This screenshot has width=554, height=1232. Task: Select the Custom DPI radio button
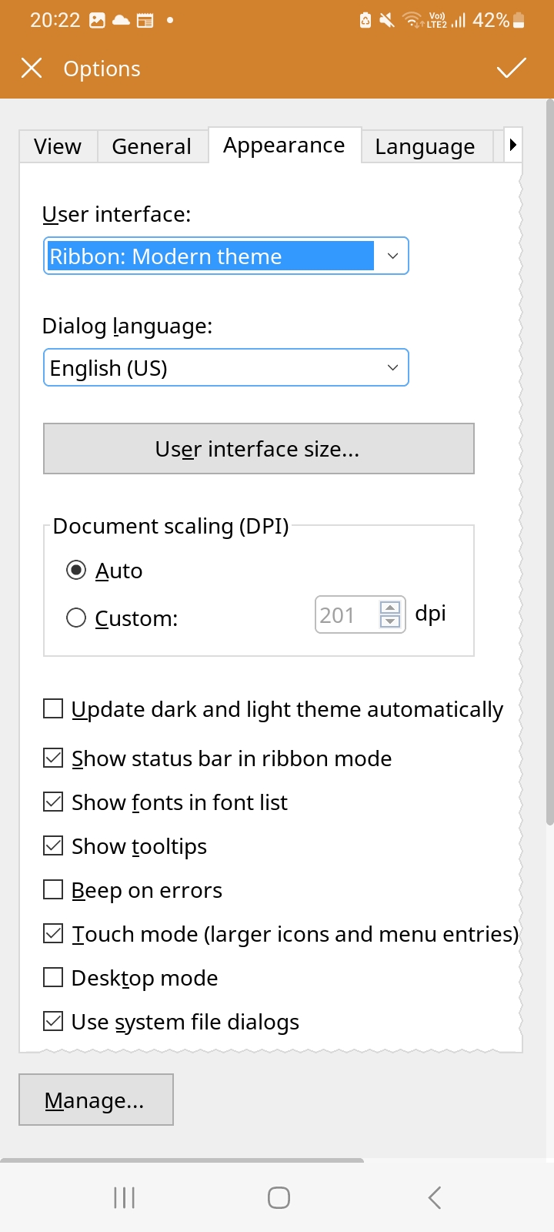[76, 618]
